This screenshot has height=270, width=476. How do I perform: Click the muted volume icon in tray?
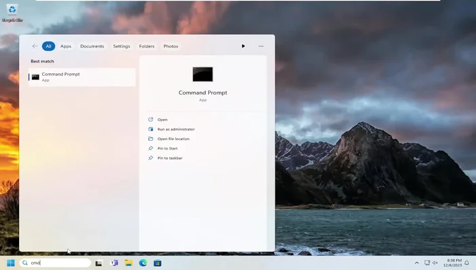435,263
